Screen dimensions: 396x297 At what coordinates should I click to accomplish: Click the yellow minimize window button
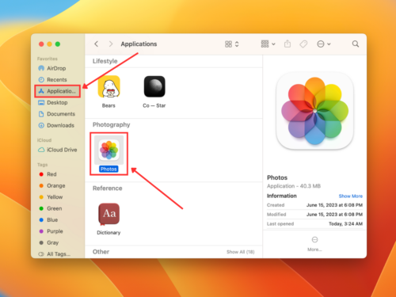point(49,44)
